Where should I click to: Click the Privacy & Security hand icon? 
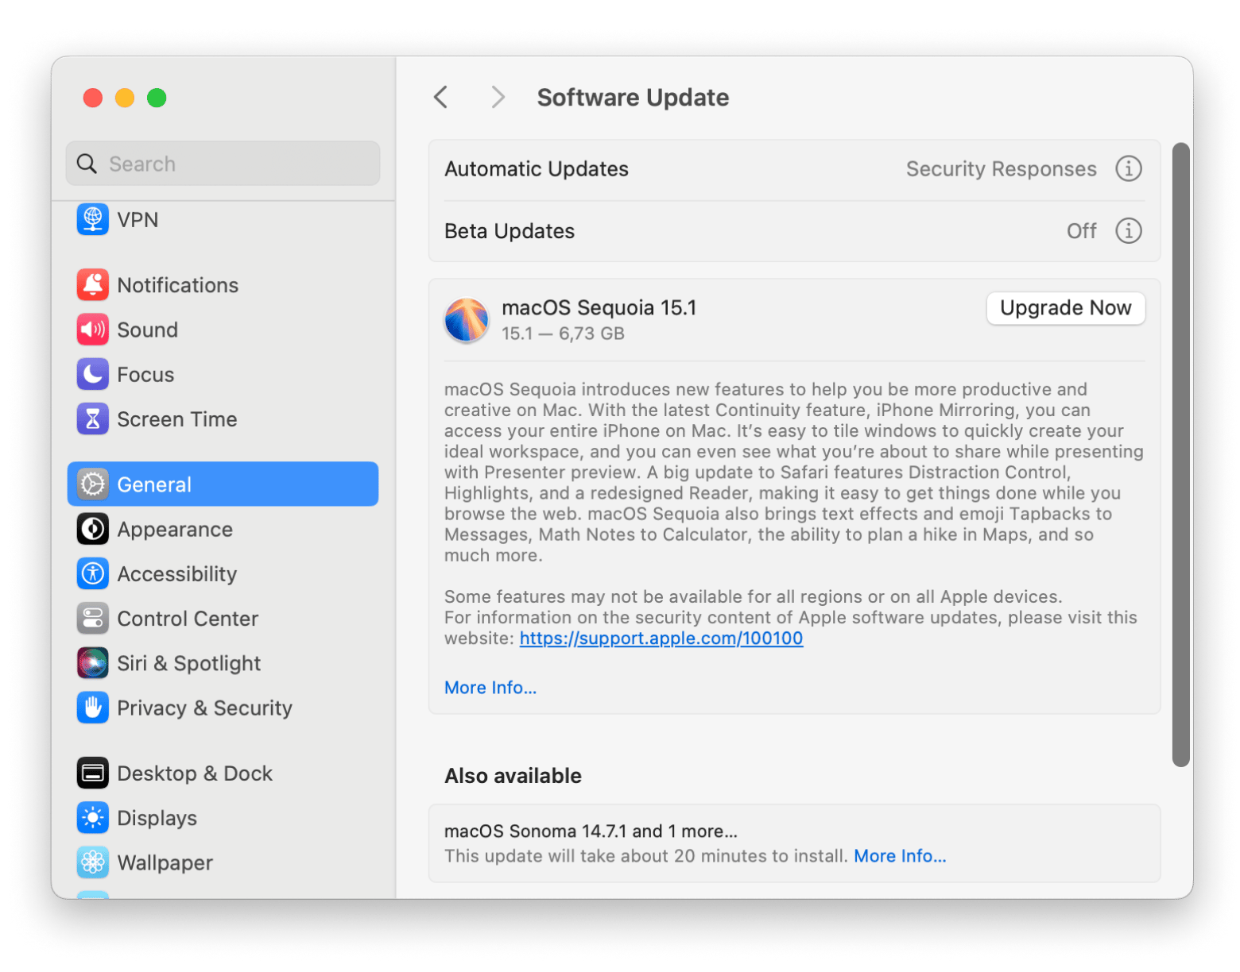tap(92, 708)
